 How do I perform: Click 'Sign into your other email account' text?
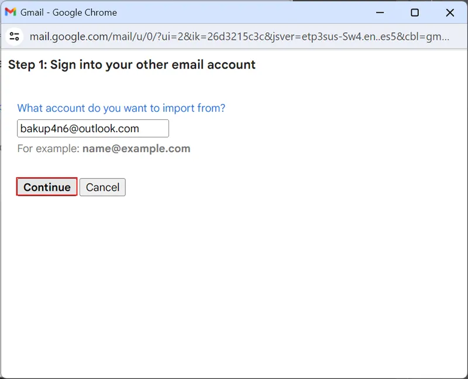point(153,64)
